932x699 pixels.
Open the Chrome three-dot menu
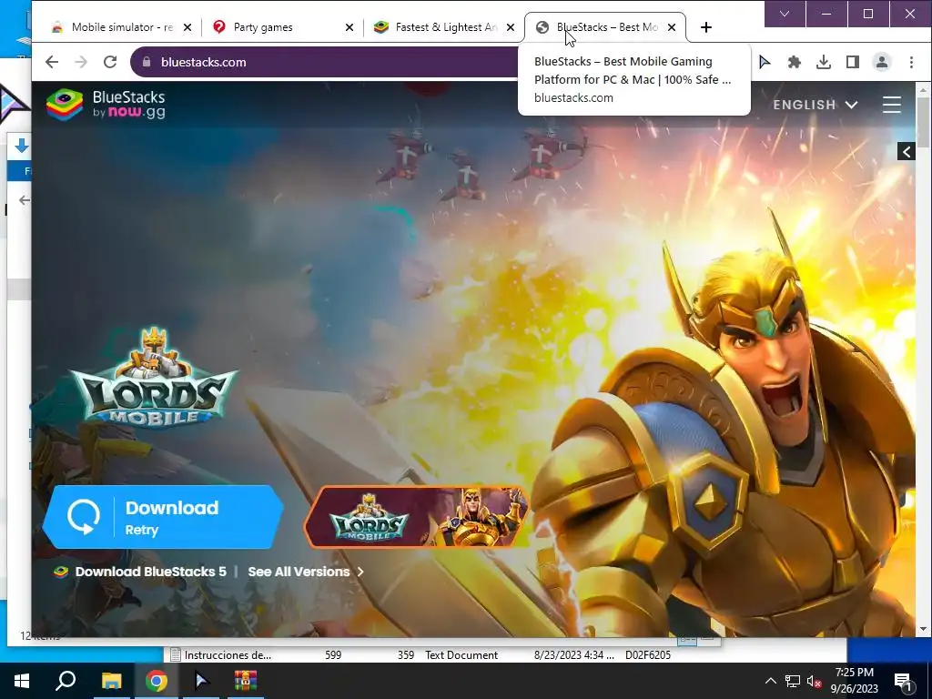[x=911, y=62]
